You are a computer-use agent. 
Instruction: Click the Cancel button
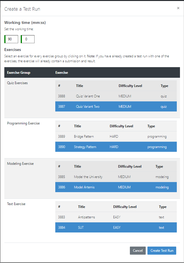click(138, 250)
